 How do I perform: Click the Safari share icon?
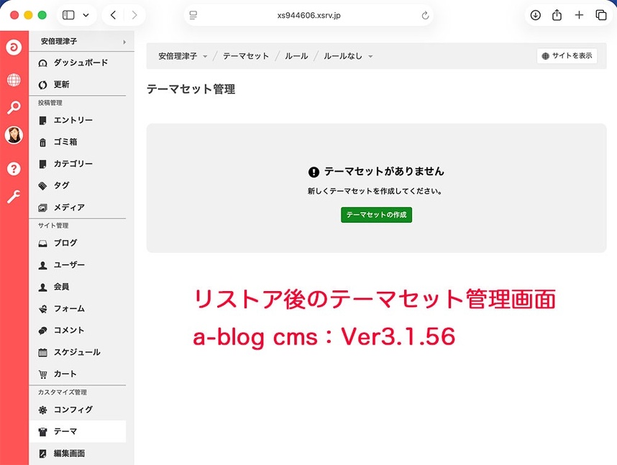(x=557, y=15)
